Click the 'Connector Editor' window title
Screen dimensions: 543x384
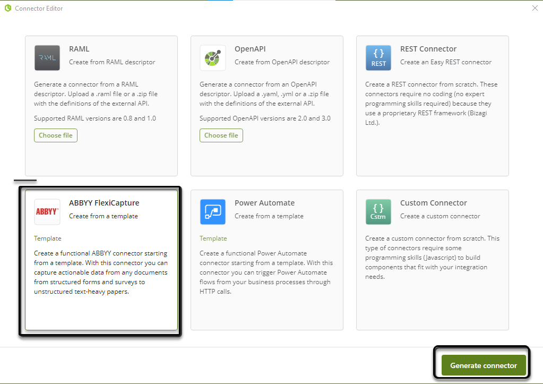coord(39,8)
